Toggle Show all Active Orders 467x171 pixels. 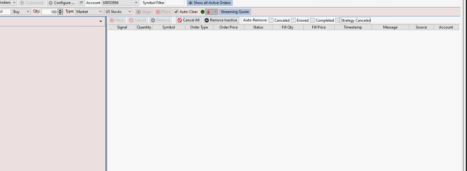coord(209,3)
